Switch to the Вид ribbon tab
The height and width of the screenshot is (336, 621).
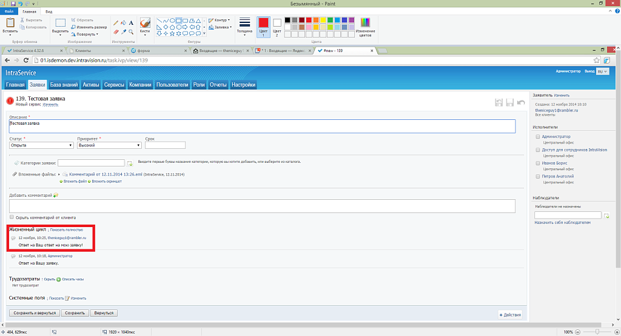[49, 12]
